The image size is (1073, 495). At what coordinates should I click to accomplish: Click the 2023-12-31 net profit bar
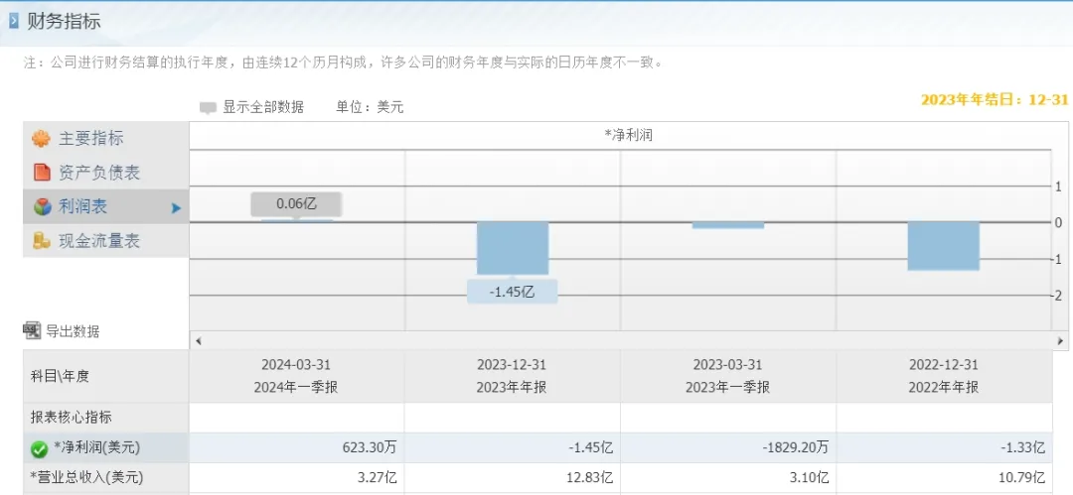[x=513, y=248]
